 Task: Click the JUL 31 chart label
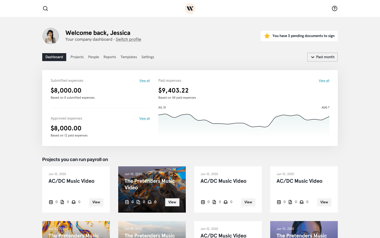pyautogui.click(x=162, y=107)
